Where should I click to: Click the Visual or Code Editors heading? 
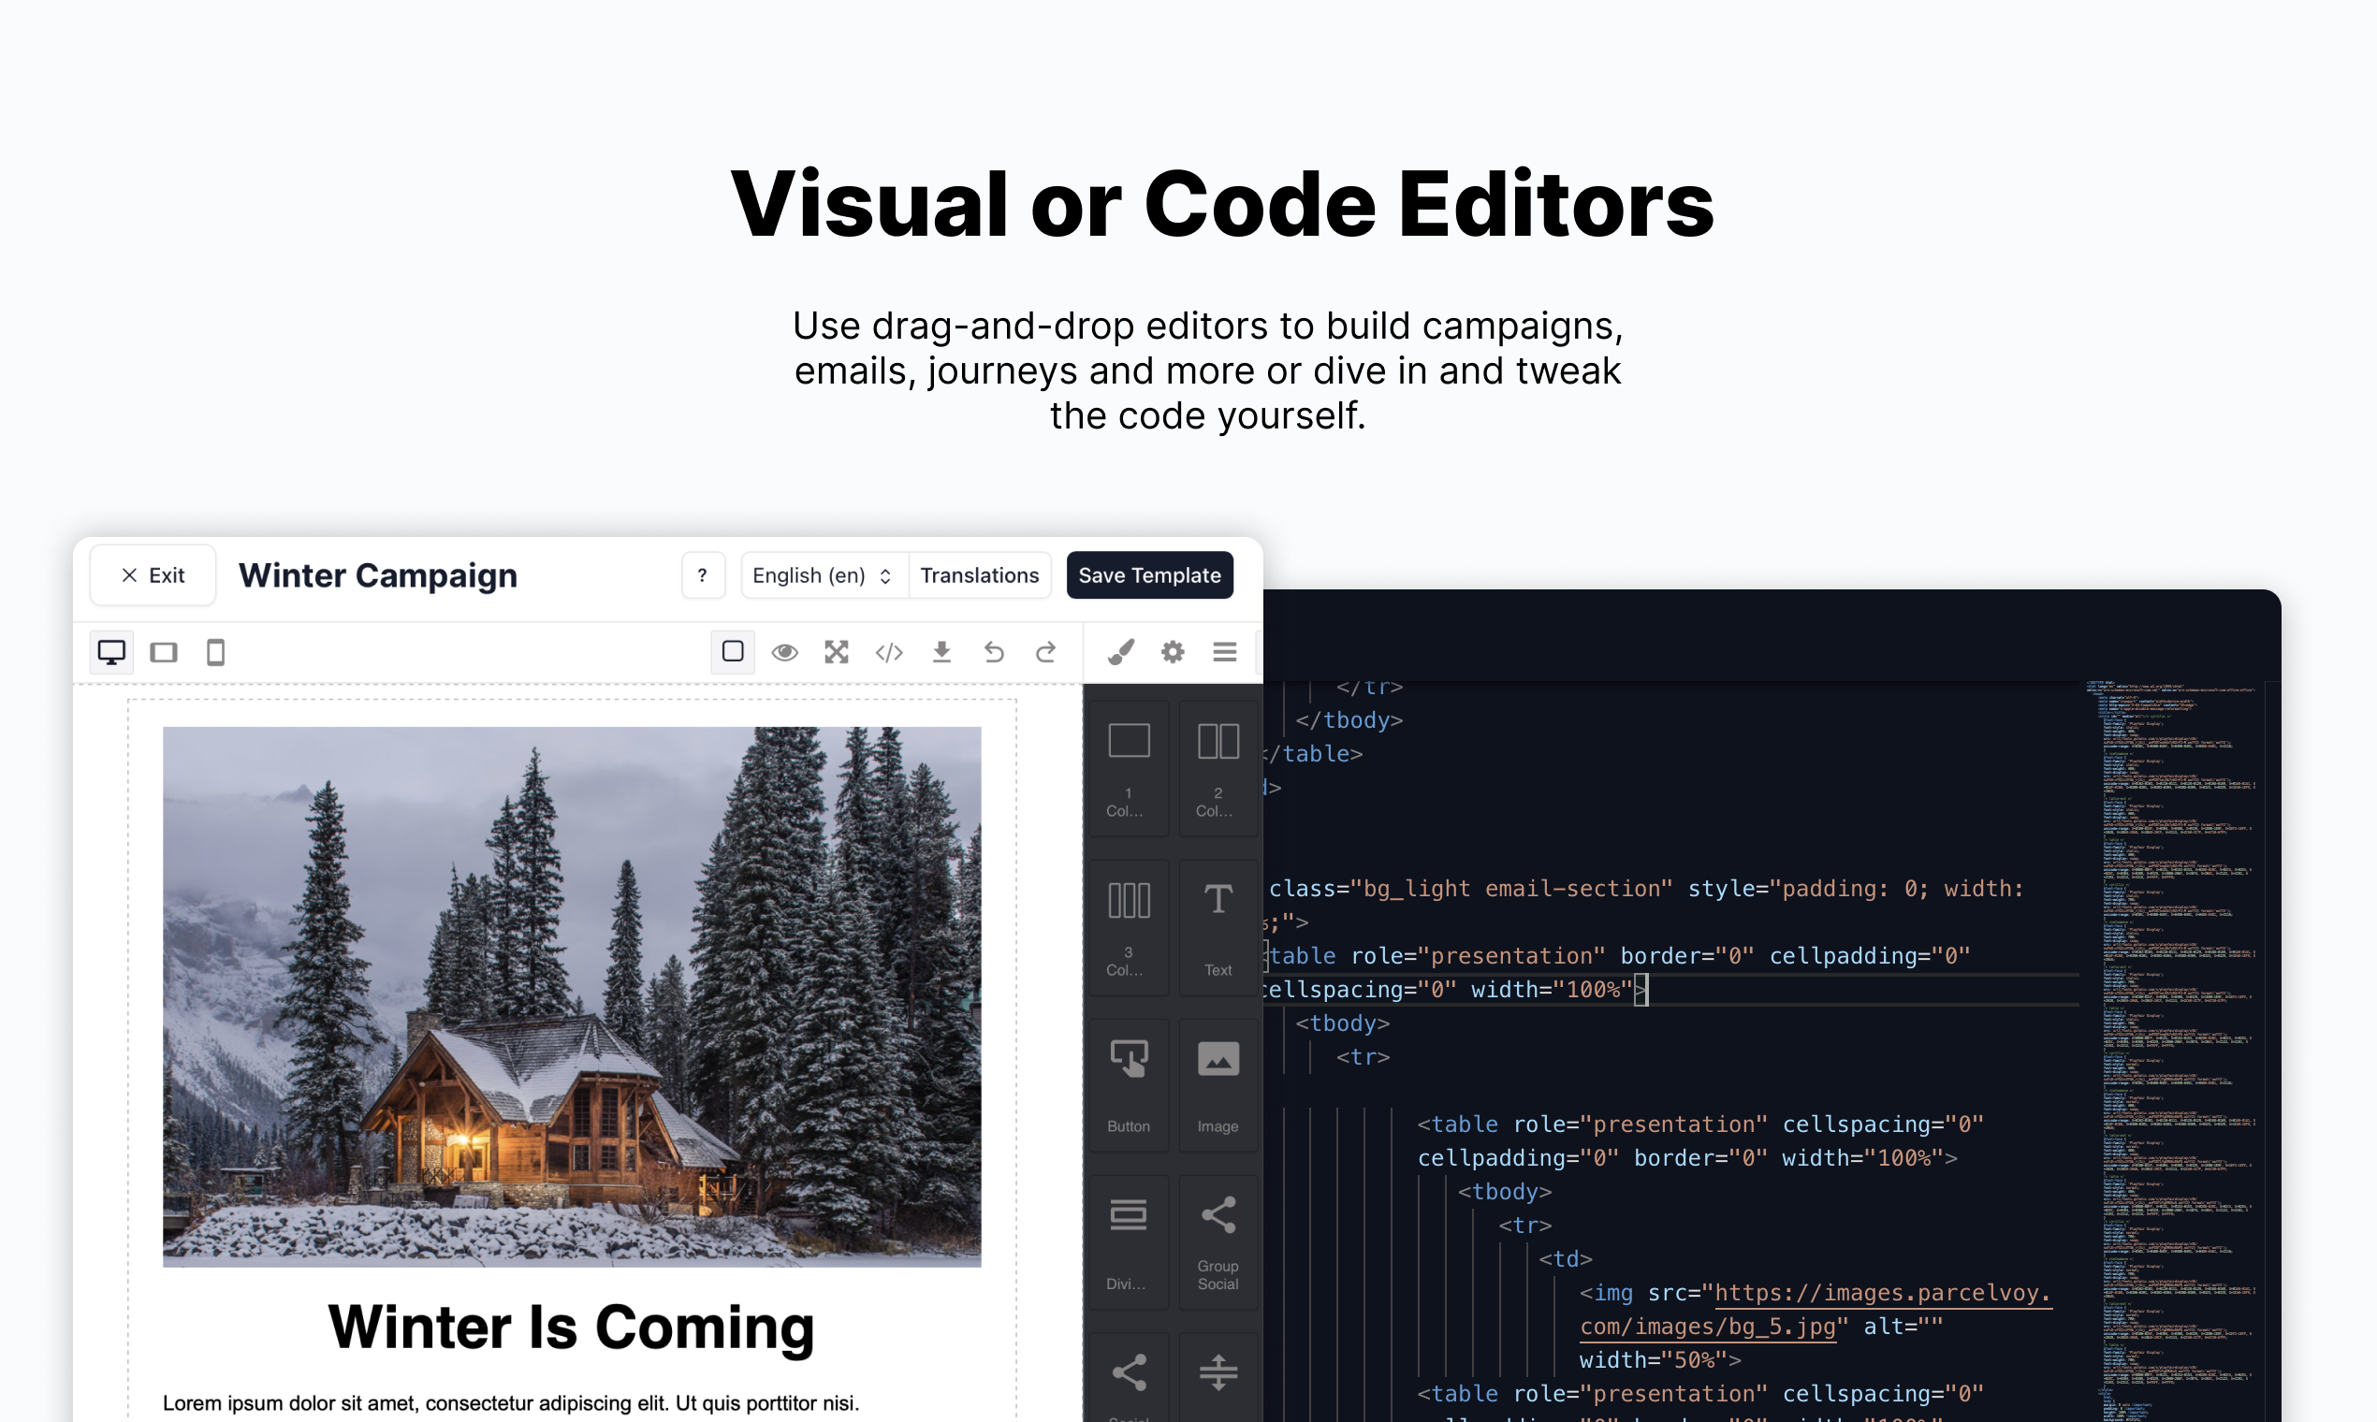click(1222, 204)
